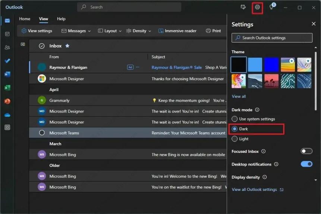Choose the dark blue blueprint pattern theme
Image resolution: width=321 pixels, height=214 pixels.
(x=304, y=81)
